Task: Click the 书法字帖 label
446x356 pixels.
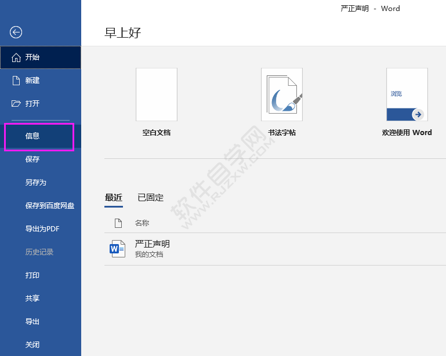Action: (282, 133)
